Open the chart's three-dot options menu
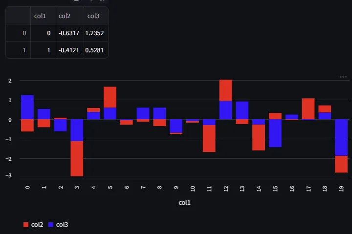The height and width of the screenshot is (234, 352). click(343, 77)
